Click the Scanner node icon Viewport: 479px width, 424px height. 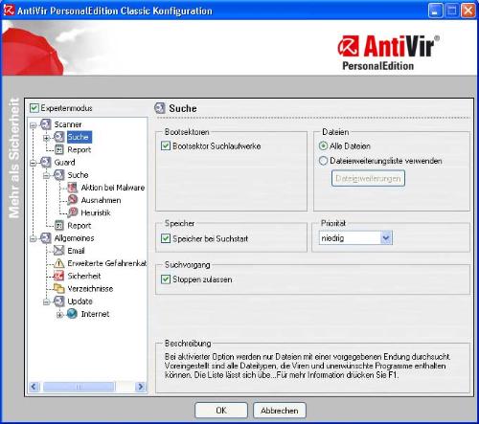[46, 124]
